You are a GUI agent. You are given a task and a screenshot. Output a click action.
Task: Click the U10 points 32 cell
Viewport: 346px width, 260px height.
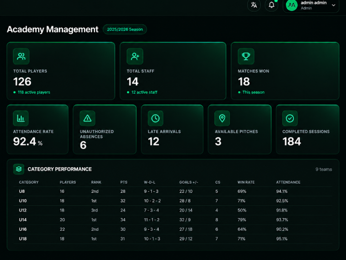point(123,201)
